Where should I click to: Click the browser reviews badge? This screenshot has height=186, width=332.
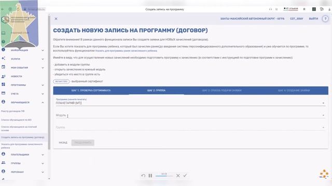click(x=290, y=9)
